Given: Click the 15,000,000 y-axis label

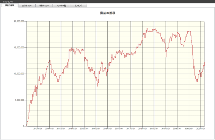Looking at the screenshot, I should [x=19, y=47].
